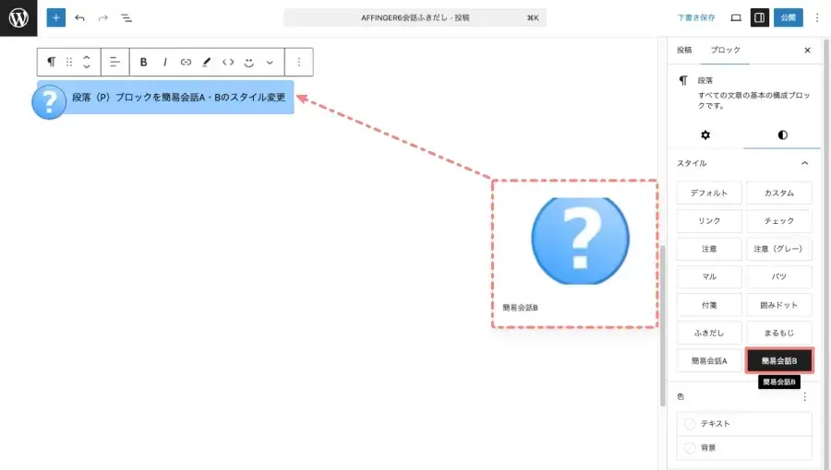Screen dimensions: 831x470
Task: Click the drag handle dots icon
Action: coord(69,62)
